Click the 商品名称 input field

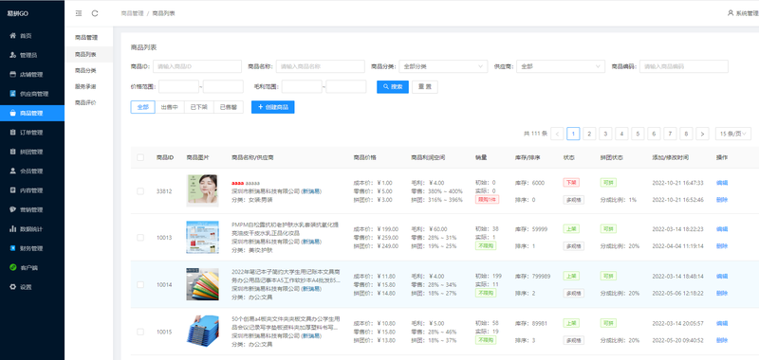(320, 66)
